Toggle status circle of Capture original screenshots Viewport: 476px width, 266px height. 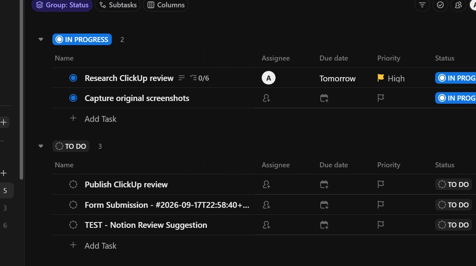[x=73, y=98]
